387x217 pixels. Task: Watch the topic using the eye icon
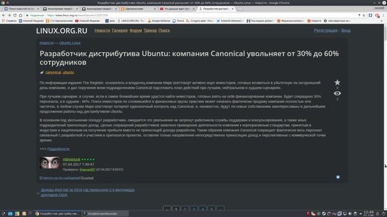click(337, 93)
